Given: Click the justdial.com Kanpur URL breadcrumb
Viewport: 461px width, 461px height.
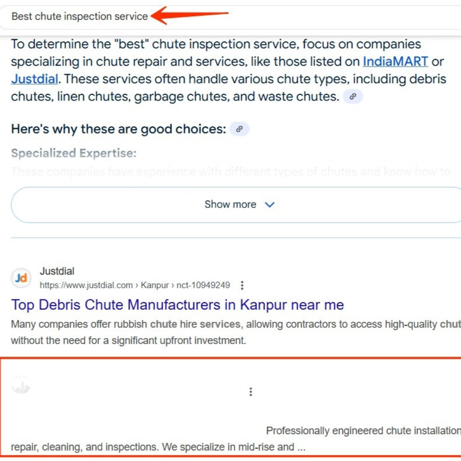Looking at the screenshot, I should pos(134,285).
